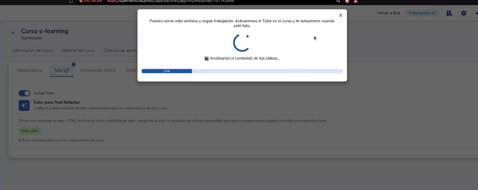The image size is (478, 190).
Task: Click the Tutor activo status badge
Action: tap(30, 131)
